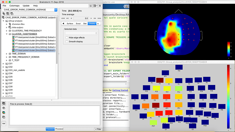Switch to the Stat tab
Image resolution: width=235 pixels, height=132 pixels.
(85, 23)
